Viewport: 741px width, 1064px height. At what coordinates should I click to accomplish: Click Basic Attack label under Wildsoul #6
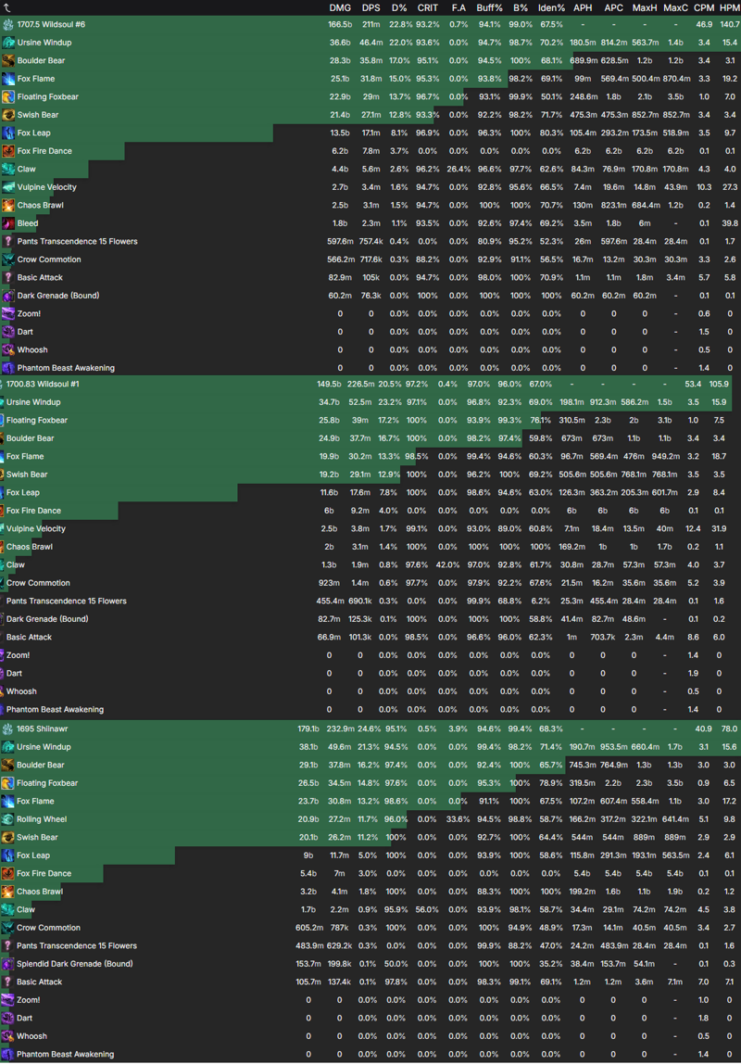(40, 277)
